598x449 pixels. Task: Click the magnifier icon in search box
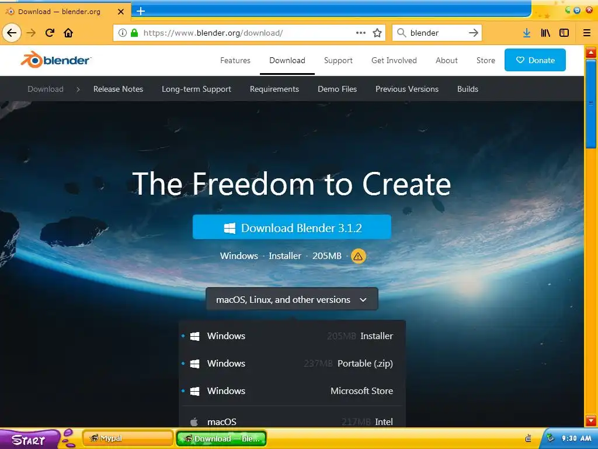point(401,33)
